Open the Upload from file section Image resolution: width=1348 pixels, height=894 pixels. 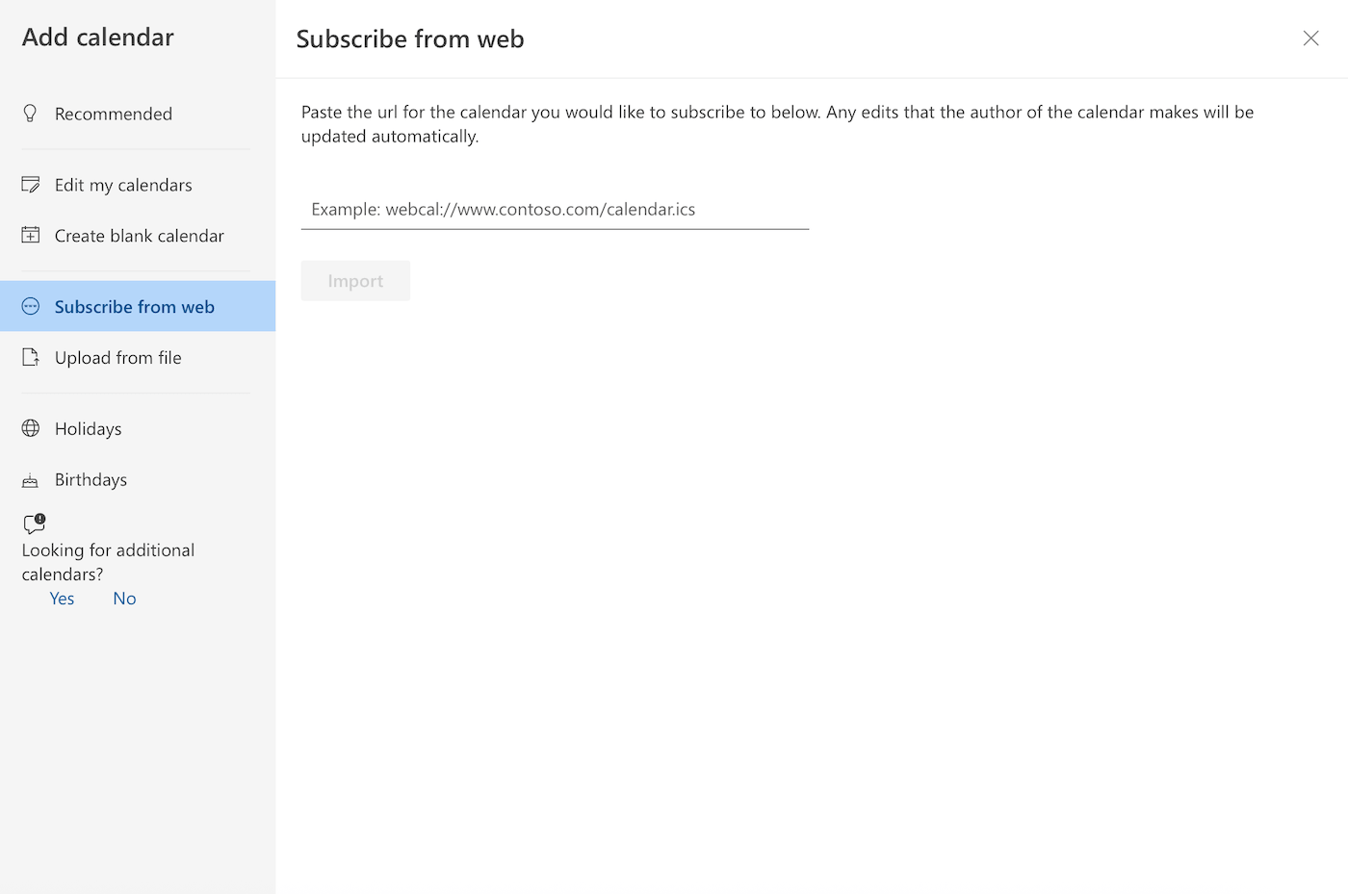tap(118, 357)
